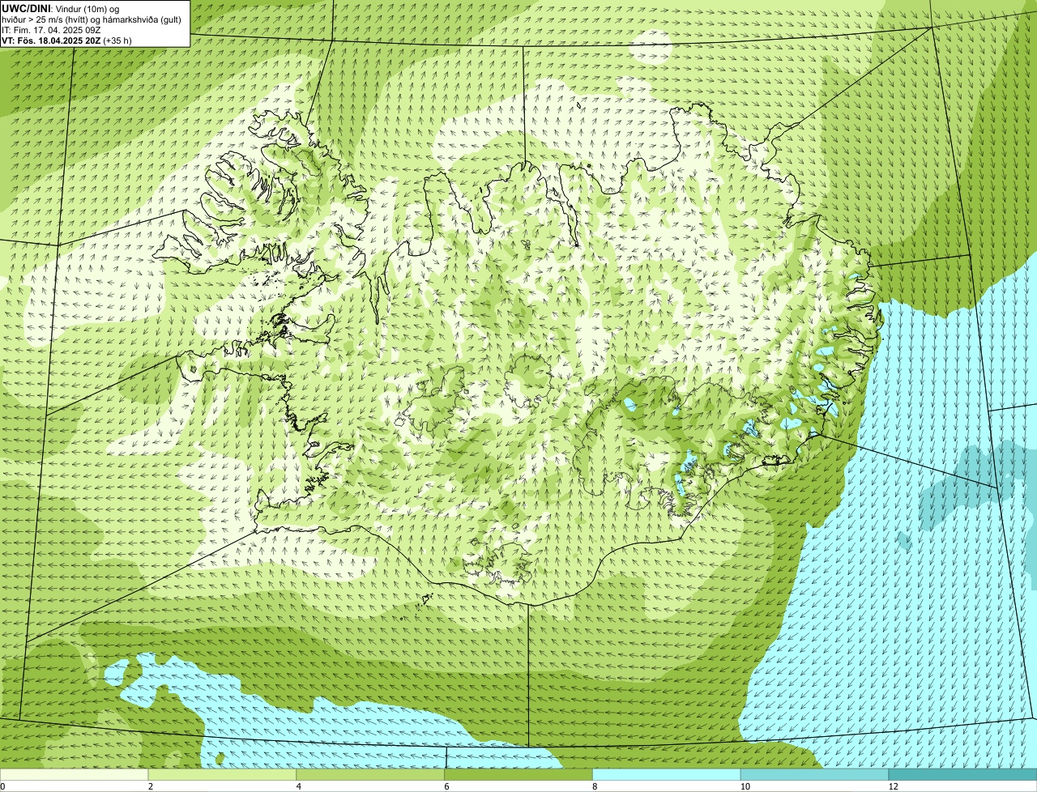Click the "(+35 h)" forecast offset text
The width and height of the screenshot is (1037, 792).
point(117,40)
